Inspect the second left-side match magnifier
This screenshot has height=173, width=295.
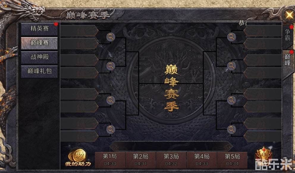tap(111, 66)
